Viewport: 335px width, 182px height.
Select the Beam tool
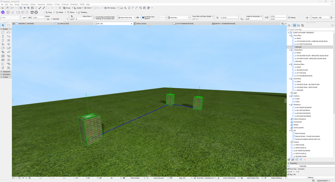click(x=8, y=36)
